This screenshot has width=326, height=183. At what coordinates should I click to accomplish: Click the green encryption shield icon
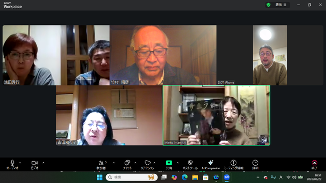268,5
